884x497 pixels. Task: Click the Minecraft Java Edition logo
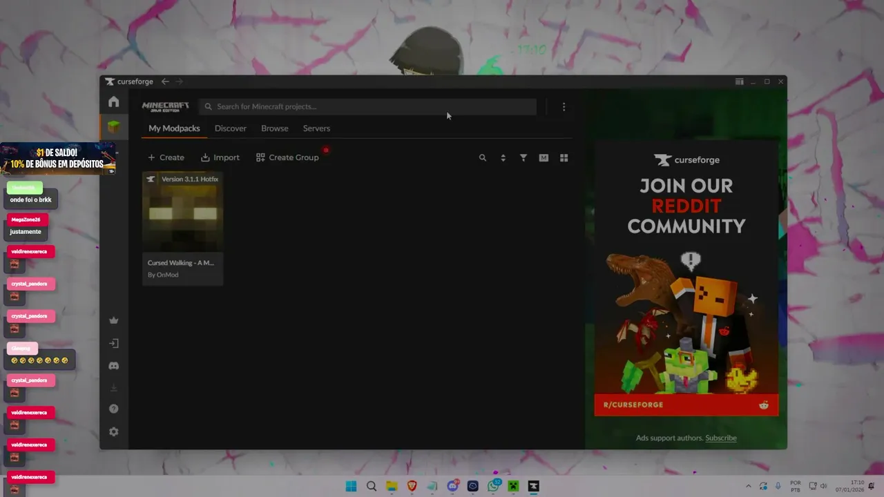tap(165, 106)
